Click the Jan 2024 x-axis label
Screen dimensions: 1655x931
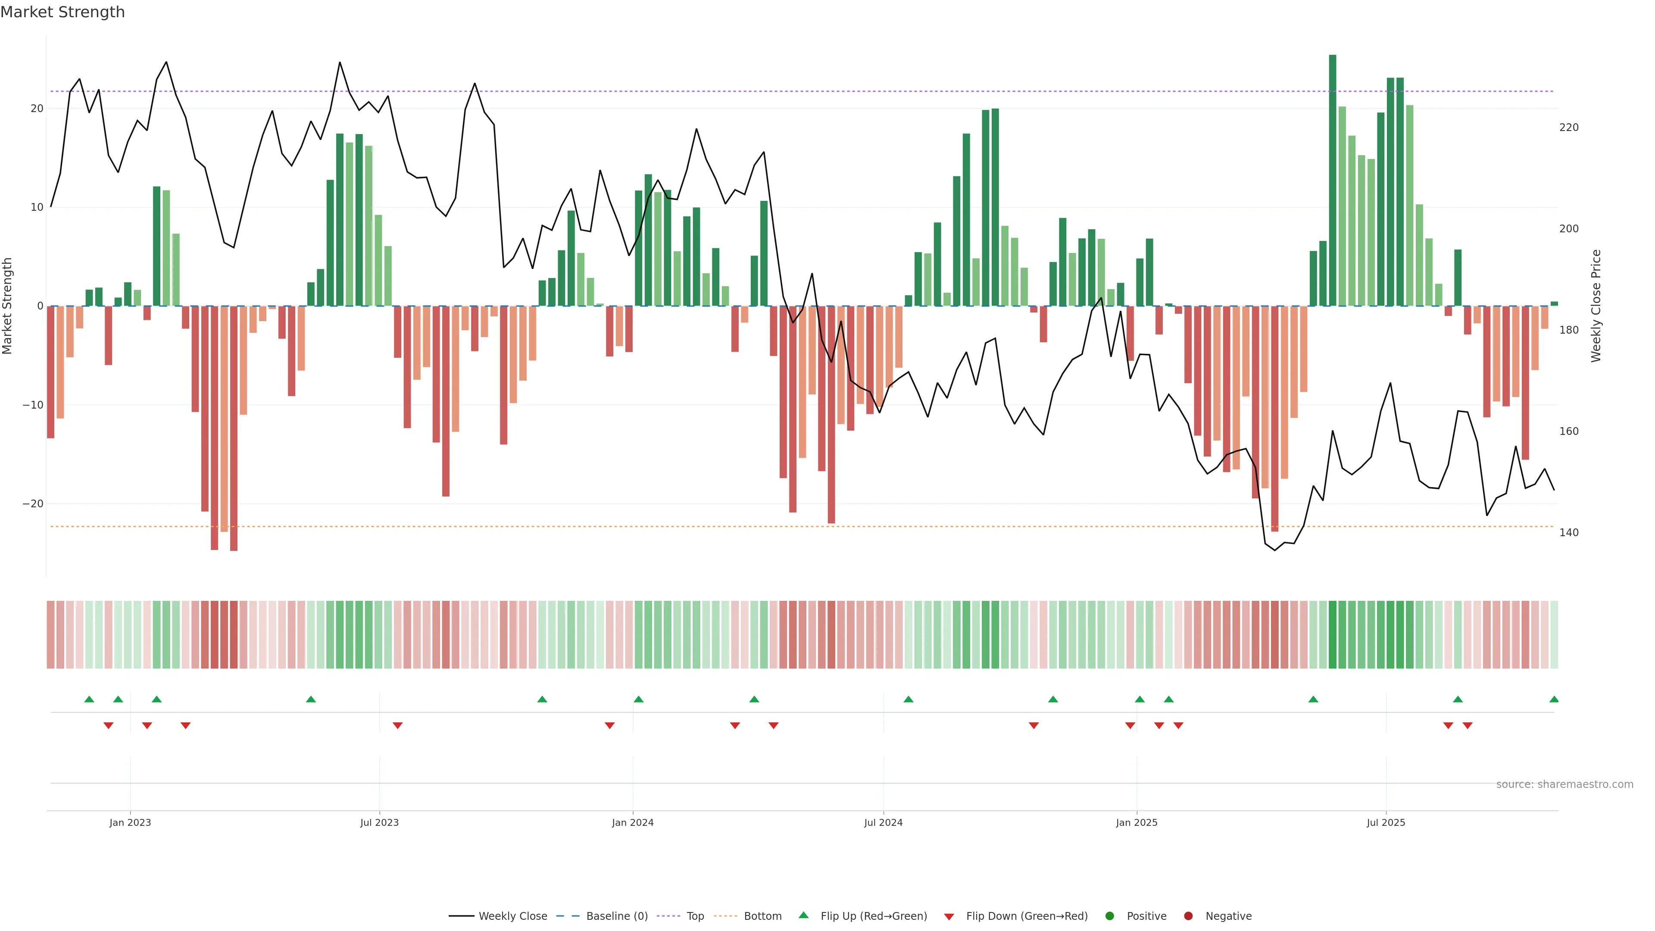(x=632, y=822)
